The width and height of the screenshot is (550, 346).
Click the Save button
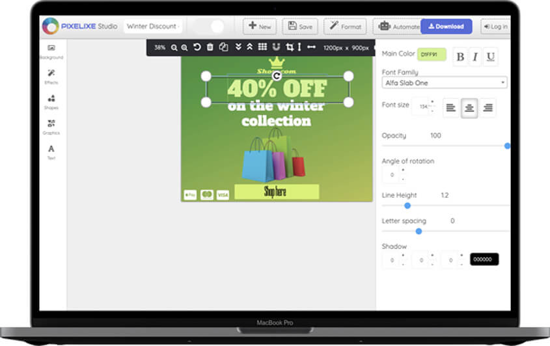point(300,27)
